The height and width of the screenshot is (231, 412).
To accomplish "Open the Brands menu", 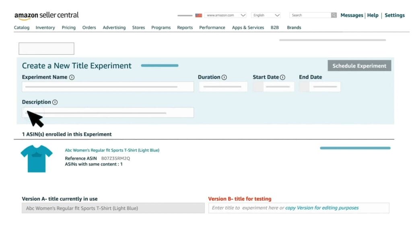I will (294, 28).
